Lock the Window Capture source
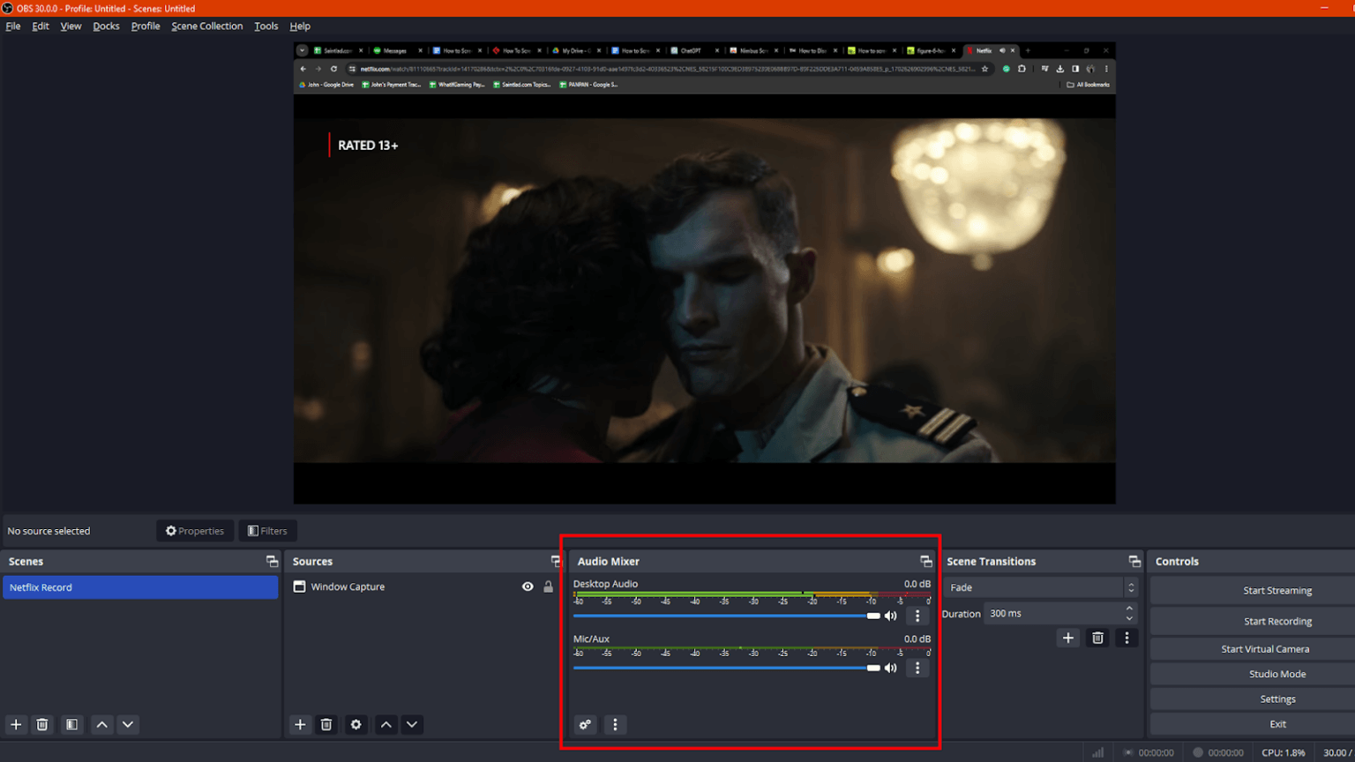This screenshot has width=1355, height=762. coord(547,586)
